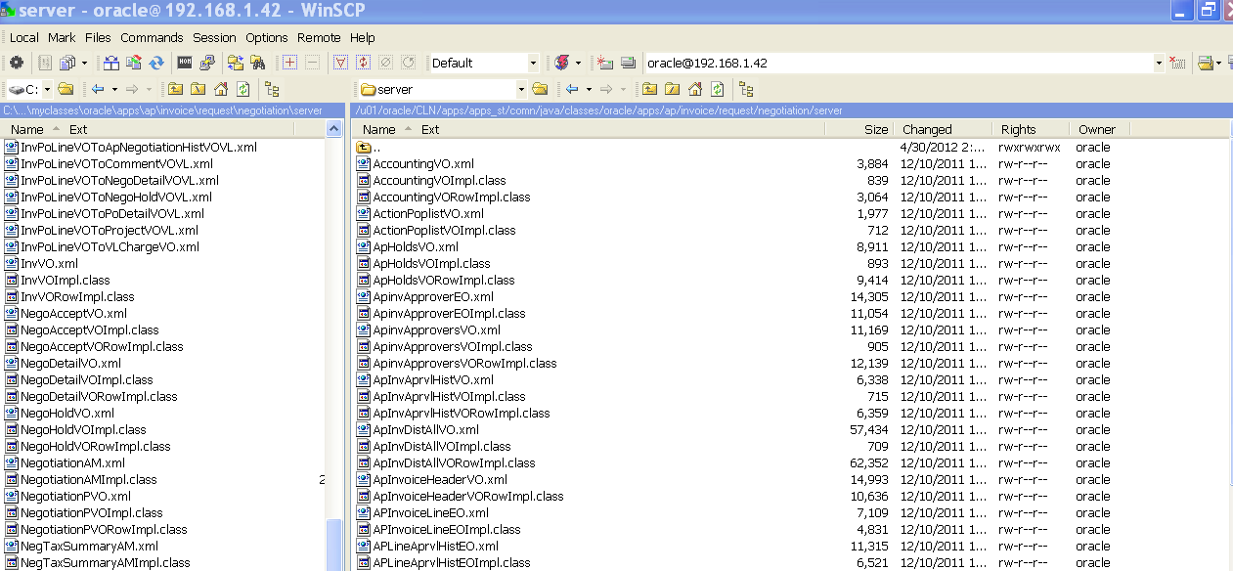Refresh the remote panel

717,89
